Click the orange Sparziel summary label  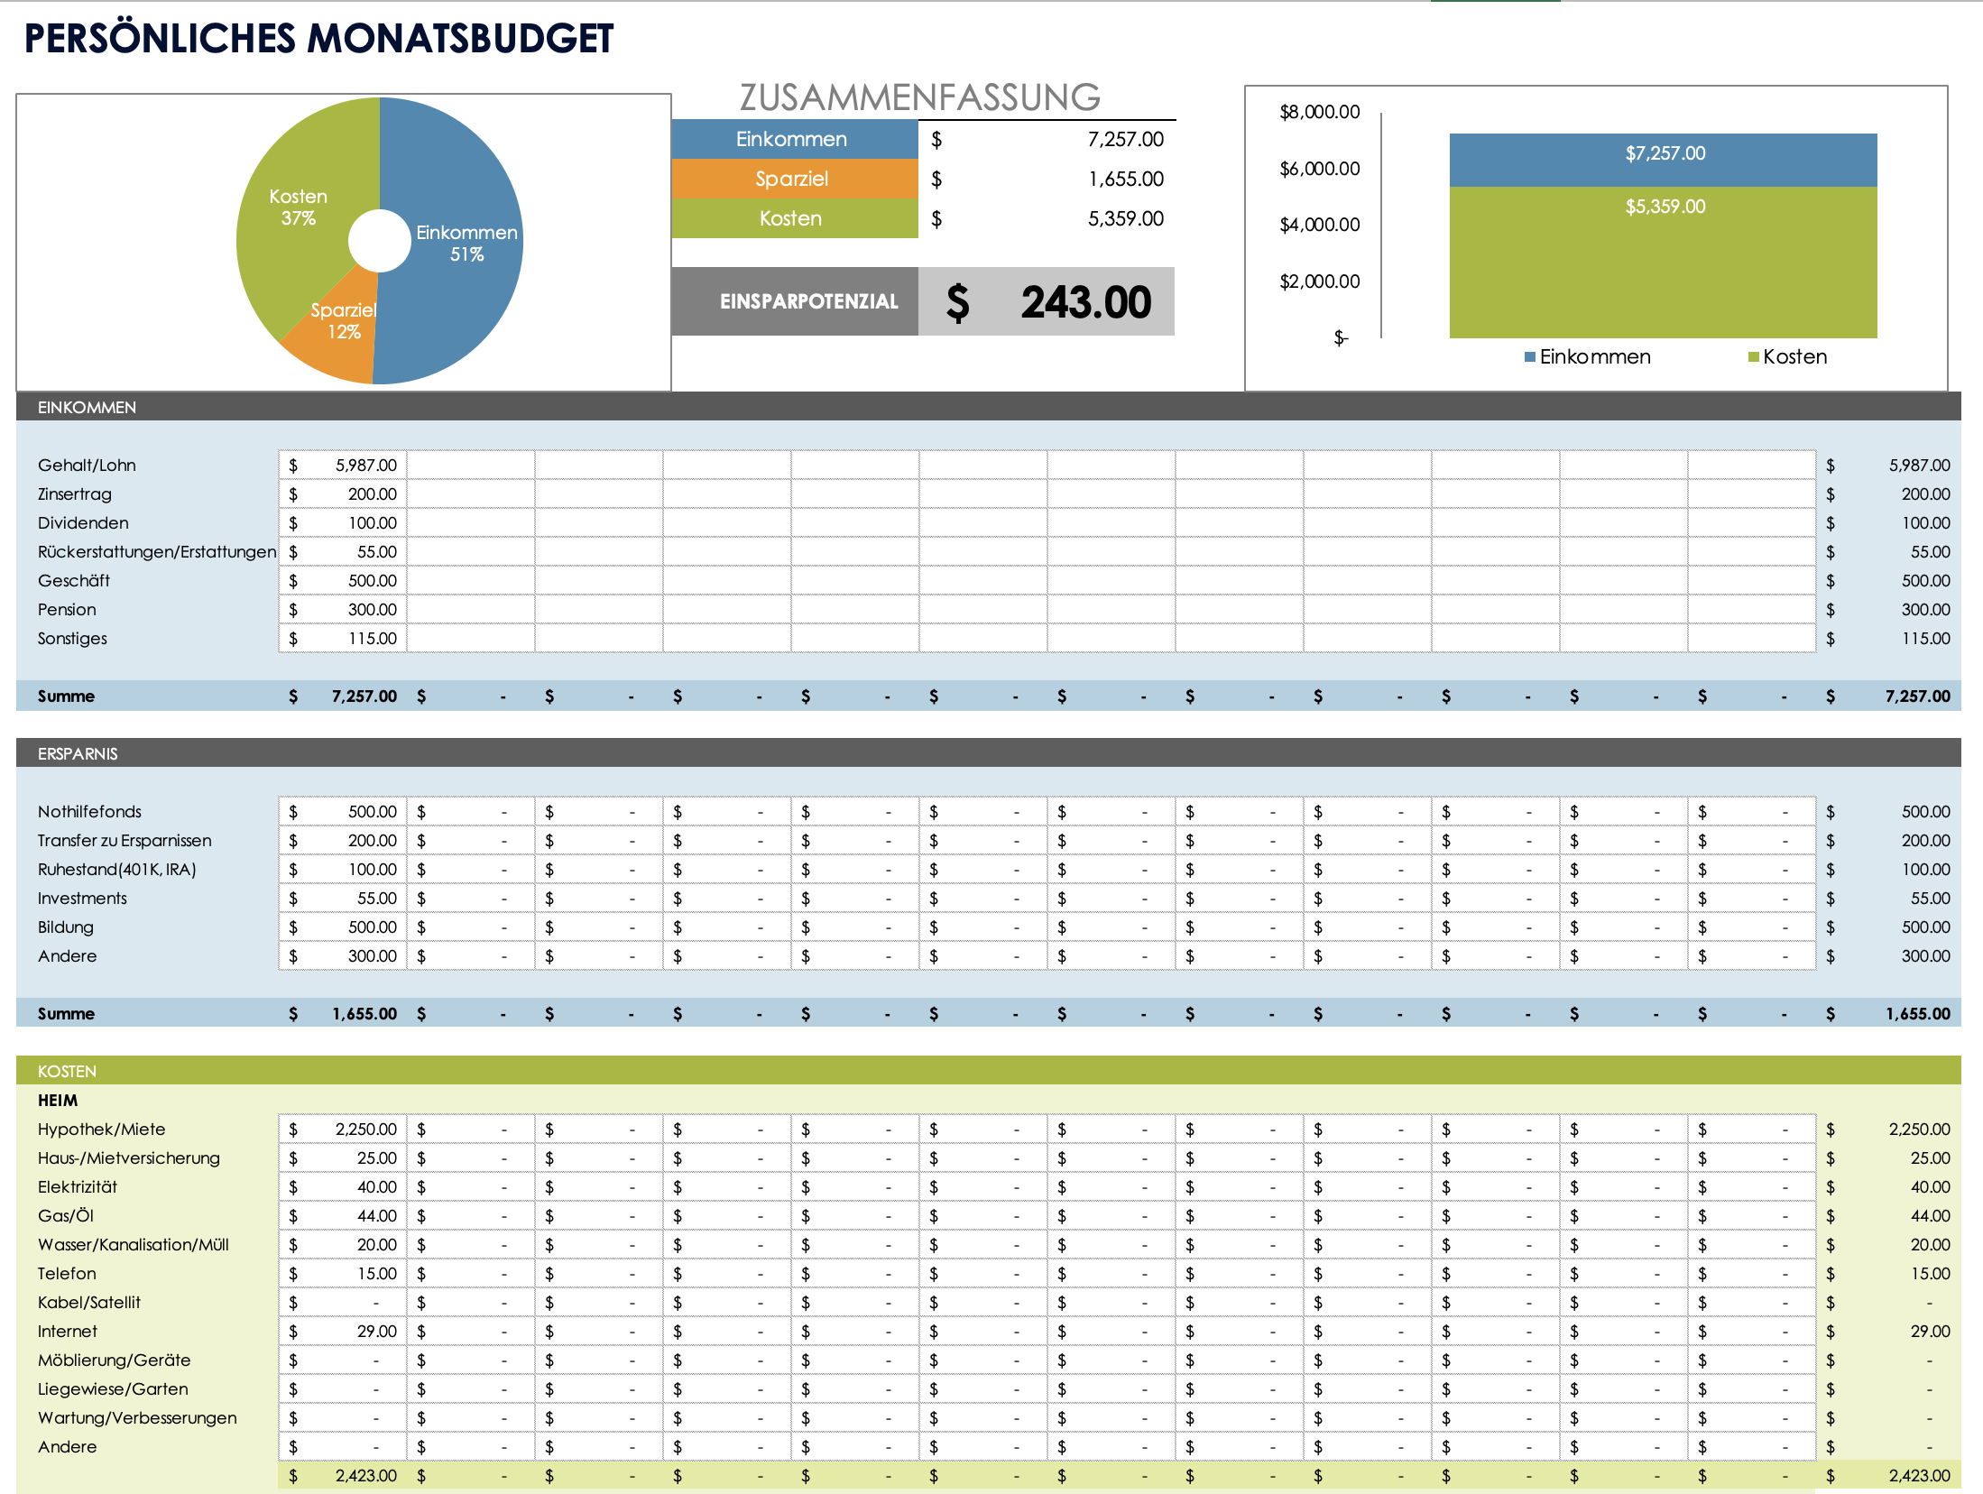coord(794,179)
